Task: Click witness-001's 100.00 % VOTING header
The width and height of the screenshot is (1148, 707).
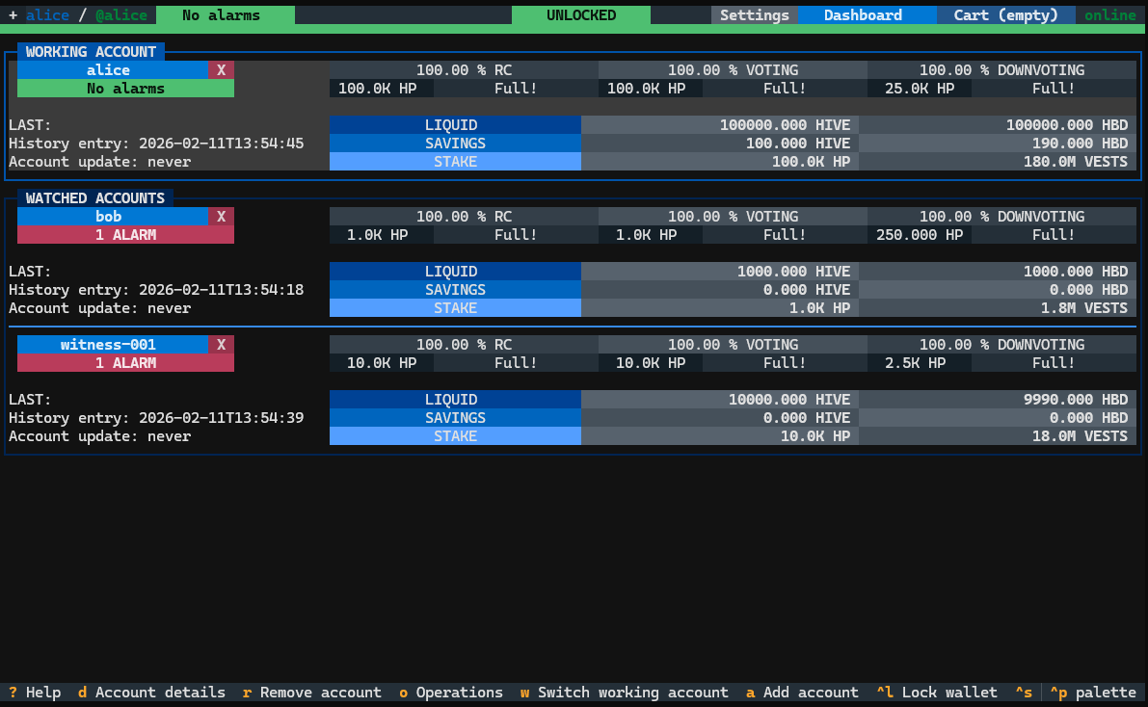Action: coord(733,344)
